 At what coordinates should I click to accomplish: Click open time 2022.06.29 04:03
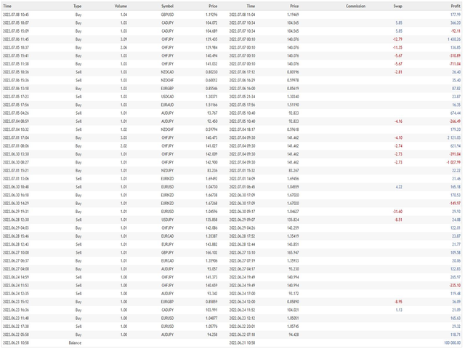coord(16,228)
